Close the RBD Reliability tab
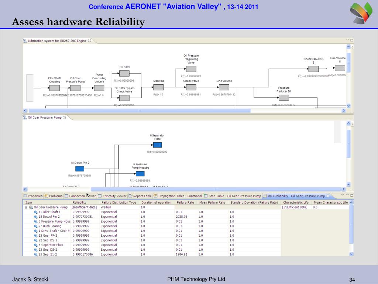 click(x=328, y=196)
